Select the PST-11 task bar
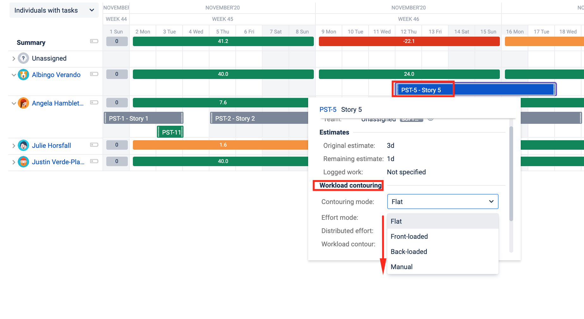Viewport: 584px width, 319px height. pos(170,132)
